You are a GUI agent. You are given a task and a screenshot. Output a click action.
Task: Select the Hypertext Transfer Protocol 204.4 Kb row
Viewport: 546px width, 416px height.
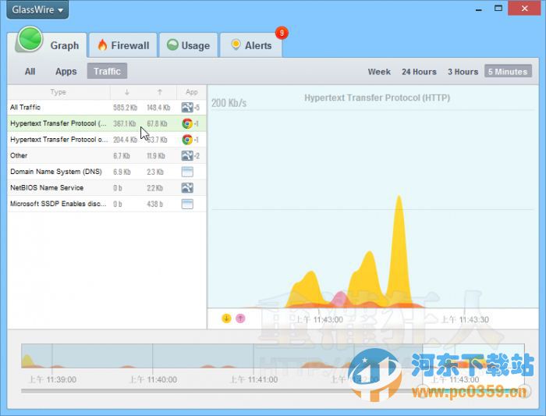coord(107,140)
